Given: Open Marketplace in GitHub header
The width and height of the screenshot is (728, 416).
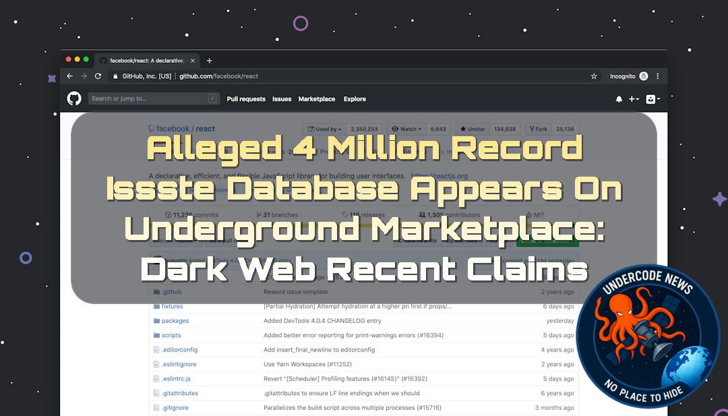Looking at the screenshot, I should 317,99.
